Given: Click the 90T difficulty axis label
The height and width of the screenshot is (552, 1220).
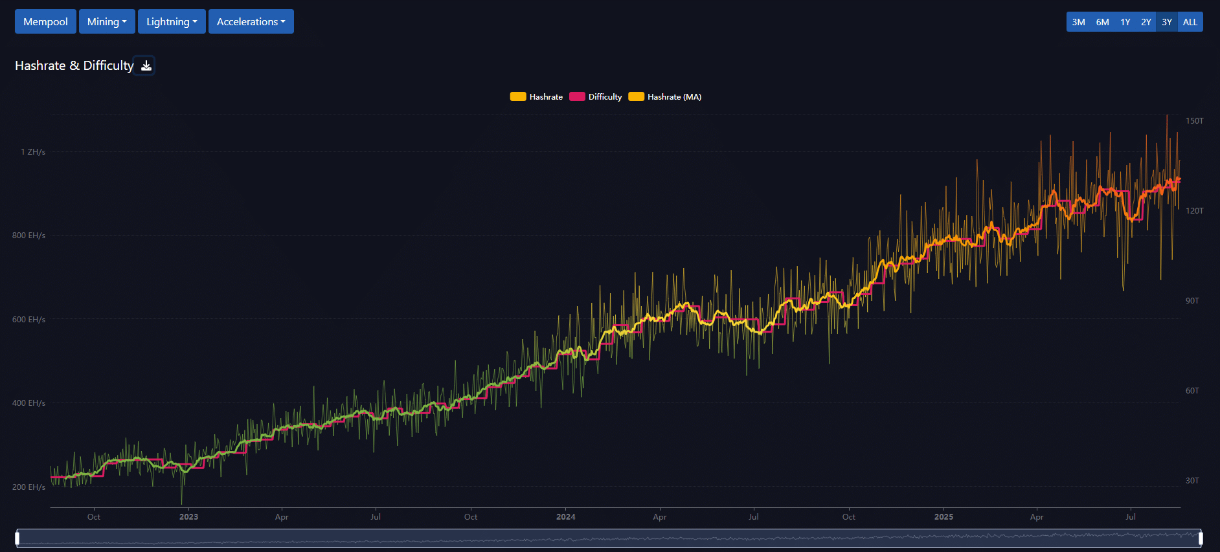Looking at the screenshot, I should (1193, 301).
